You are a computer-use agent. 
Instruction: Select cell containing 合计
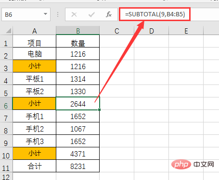35,166
